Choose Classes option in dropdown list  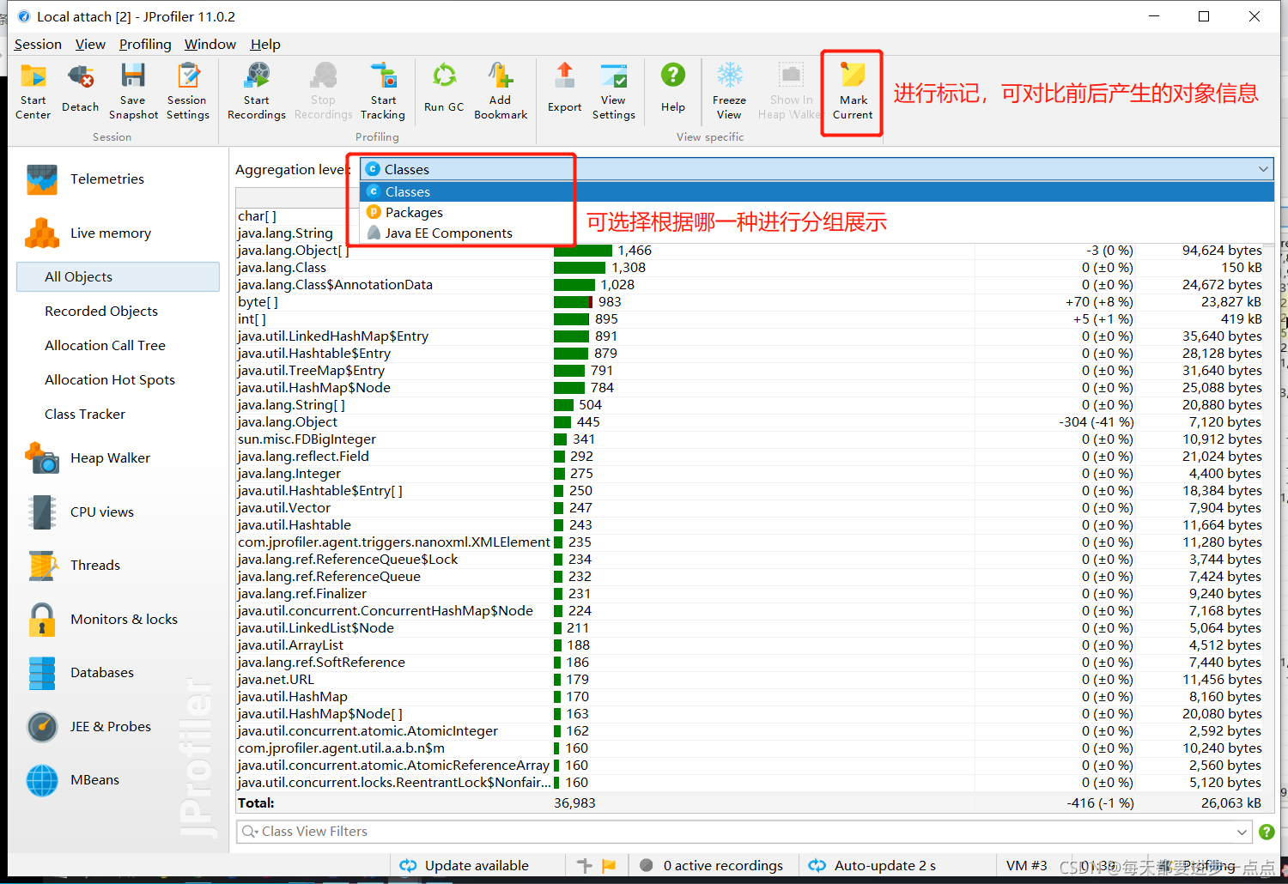tap(816, 191)
